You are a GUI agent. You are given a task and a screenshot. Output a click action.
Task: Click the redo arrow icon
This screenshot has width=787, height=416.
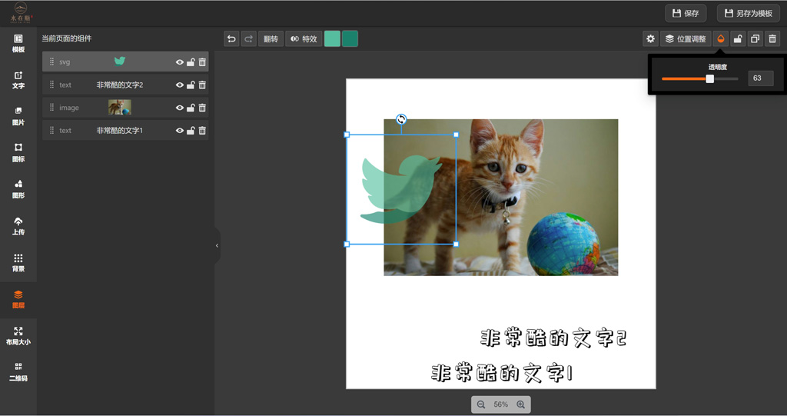248,38
